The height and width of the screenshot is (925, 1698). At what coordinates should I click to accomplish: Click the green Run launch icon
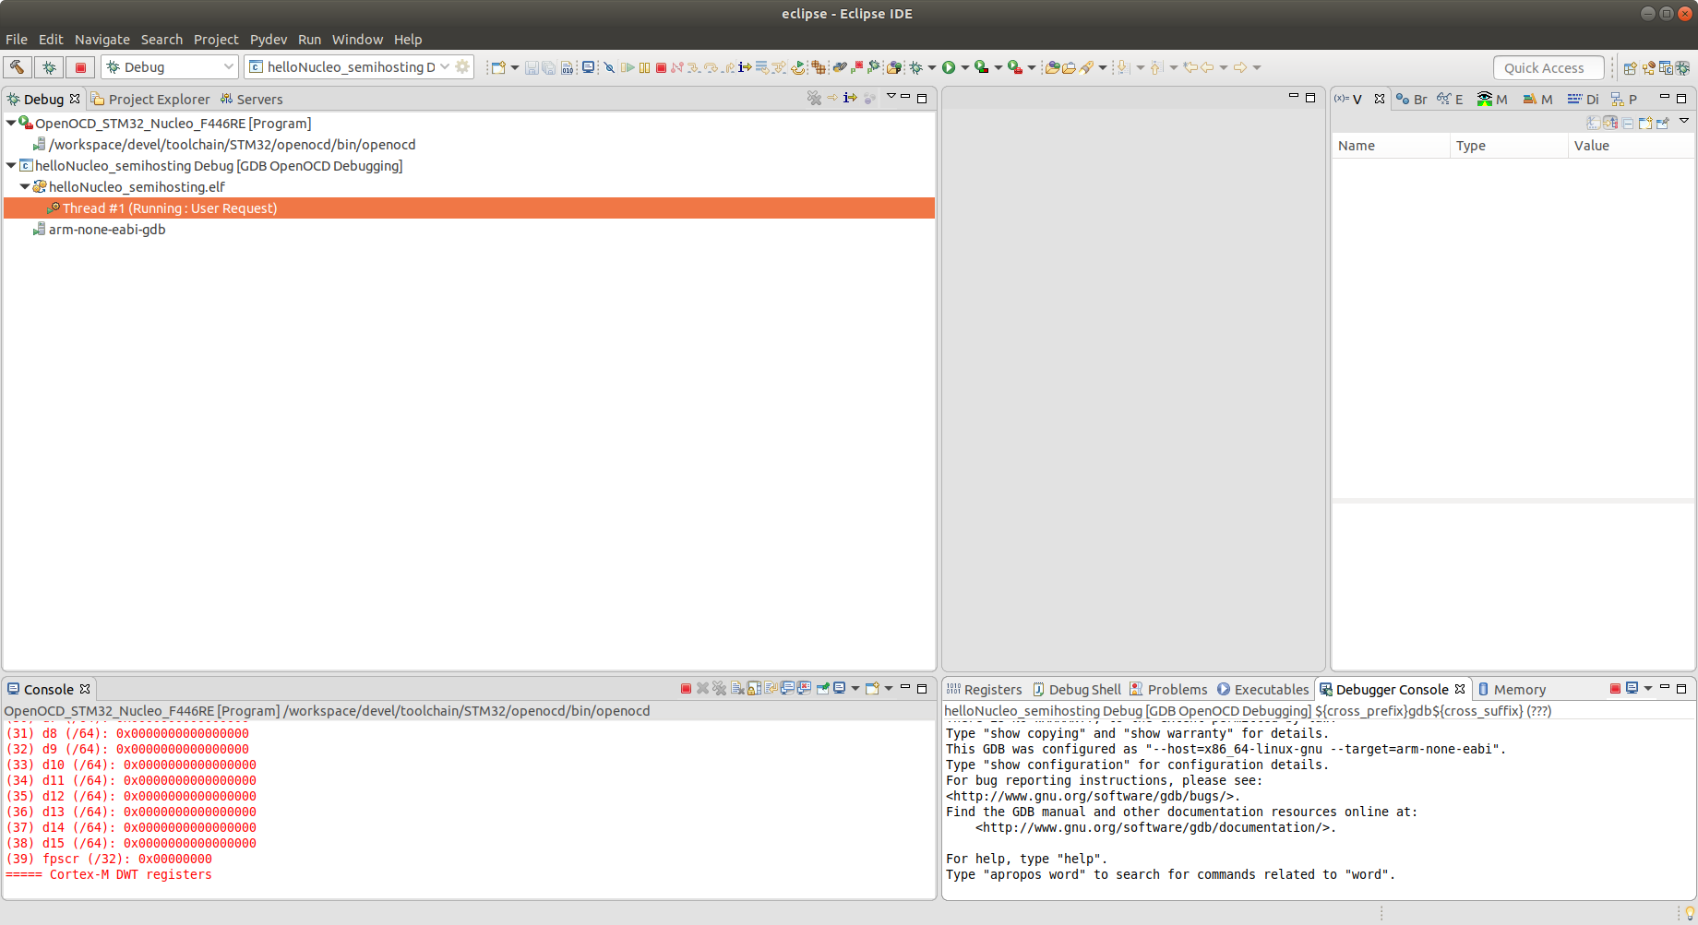[x=948, y=67]
